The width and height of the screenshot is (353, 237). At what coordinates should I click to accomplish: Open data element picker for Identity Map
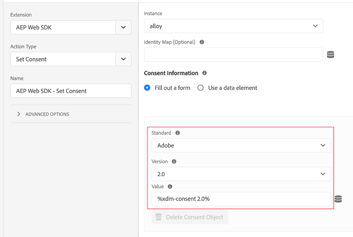pos(330,55)
